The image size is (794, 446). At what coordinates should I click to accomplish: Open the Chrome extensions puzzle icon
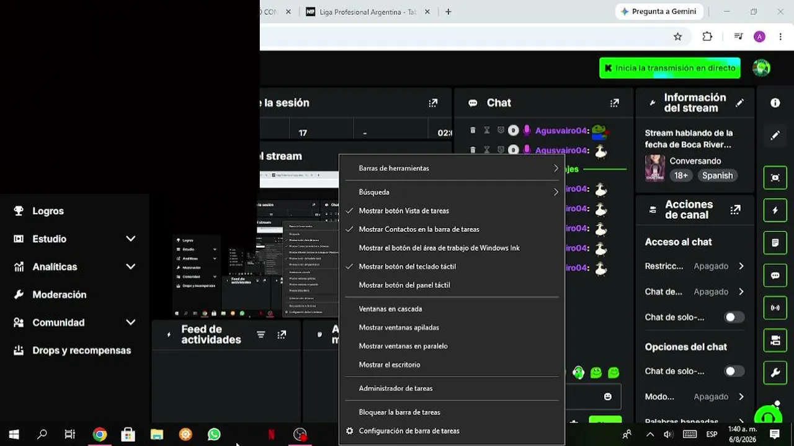point(707,37)
